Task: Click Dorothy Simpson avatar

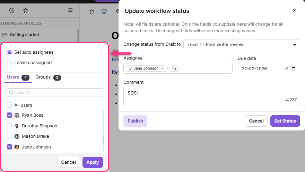Action: click(x=17, y=126)
